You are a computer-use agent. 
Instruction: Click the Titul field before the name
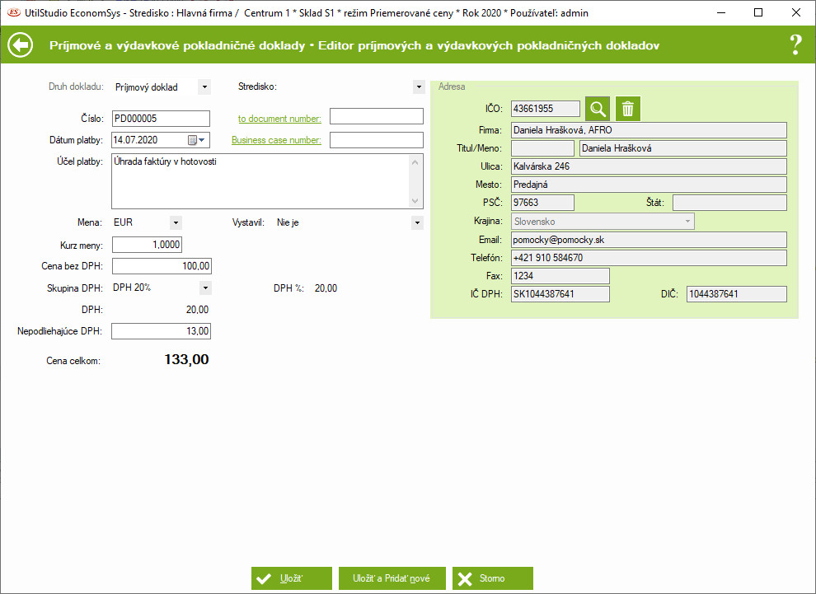pyautogui.click(x=542, y=148)
